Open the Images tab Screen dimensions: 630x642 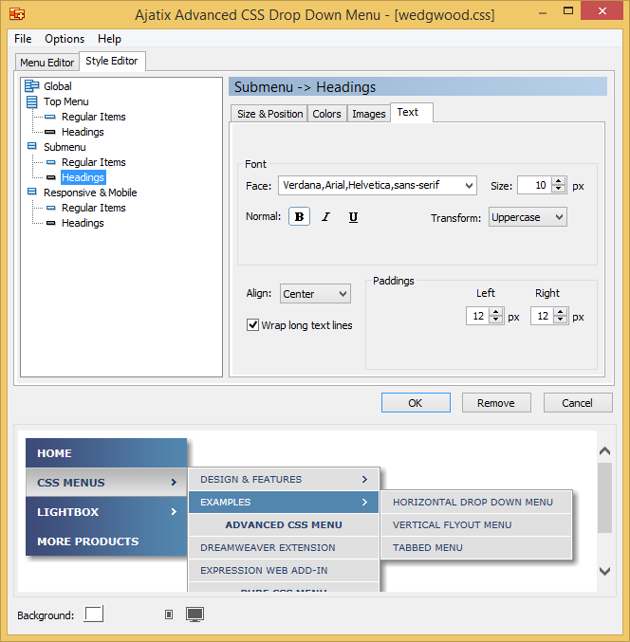click(x=369, y=114)
